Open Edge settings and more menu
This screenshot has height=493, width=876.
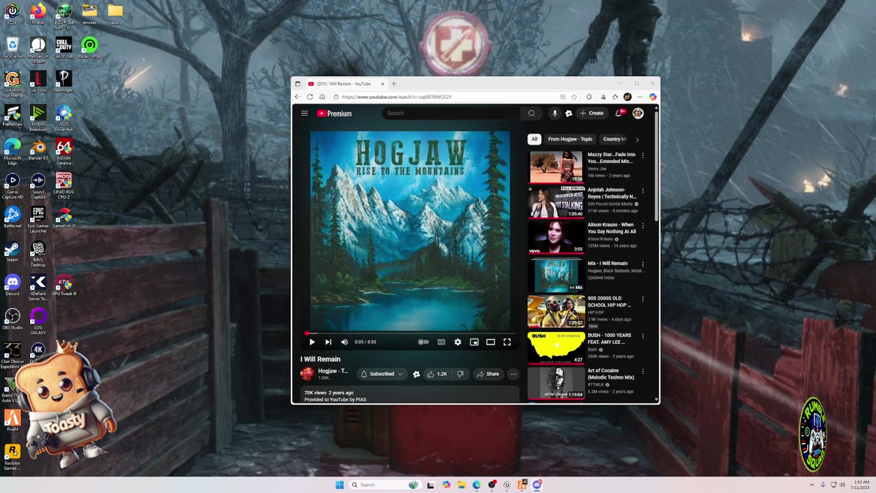[639, 97]
